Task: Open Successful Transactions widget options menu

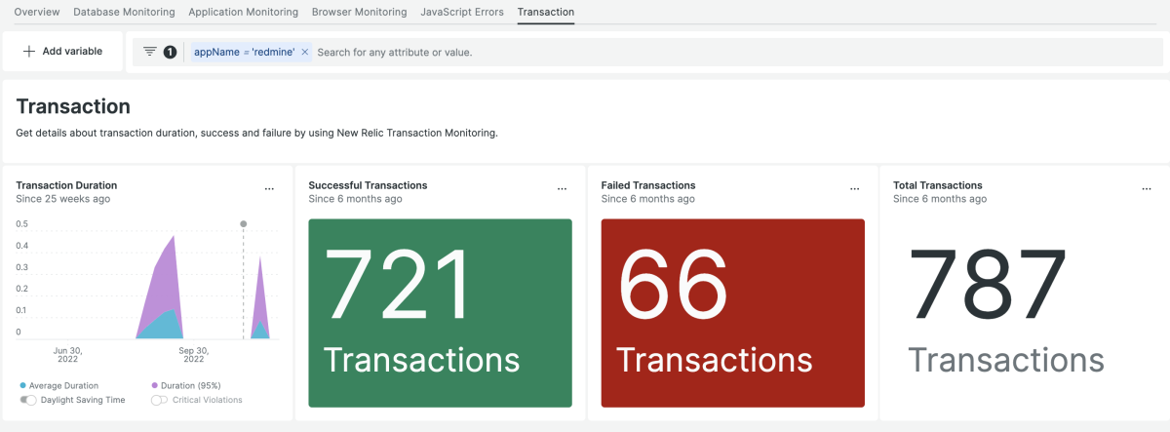Action: (x=562, y=188)
